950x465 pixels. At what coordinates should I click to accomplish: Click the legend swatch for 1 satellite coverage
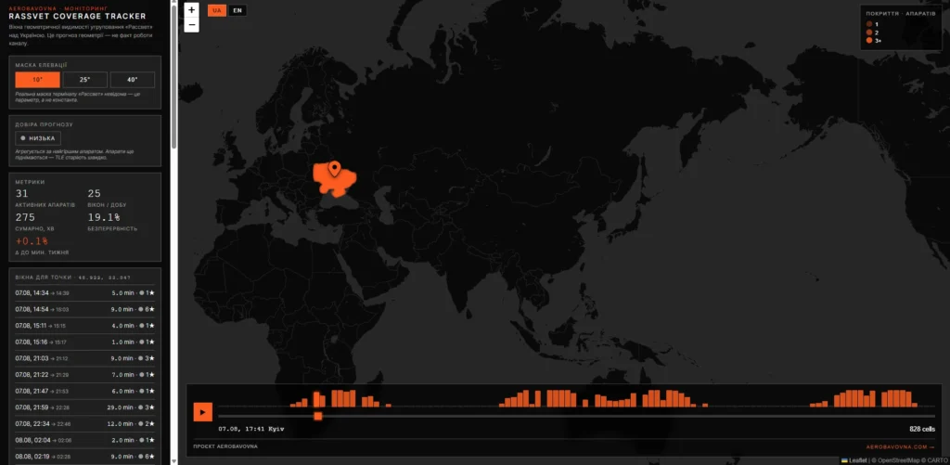pyautogui.click(x=868, y=24)
